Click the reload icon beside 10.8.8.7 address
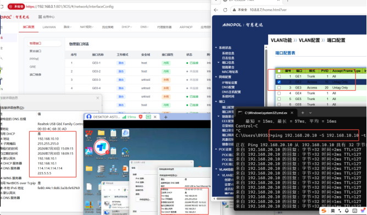 225,10
